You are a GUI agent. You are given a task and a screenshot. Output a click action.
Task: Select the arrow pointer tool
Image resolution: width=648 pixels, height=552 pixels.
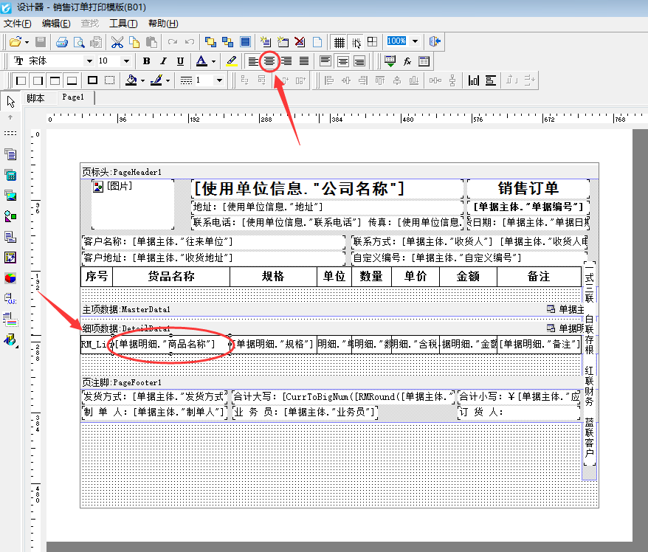click(x=10, y=101)
